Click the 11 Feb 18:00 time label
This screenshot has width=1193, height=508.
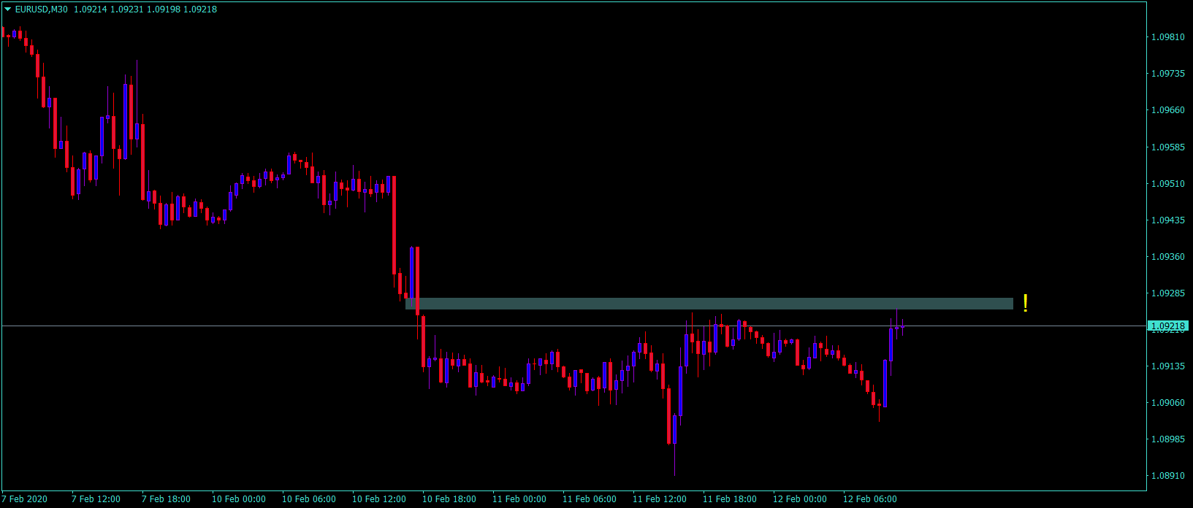[x=730, y=499]
